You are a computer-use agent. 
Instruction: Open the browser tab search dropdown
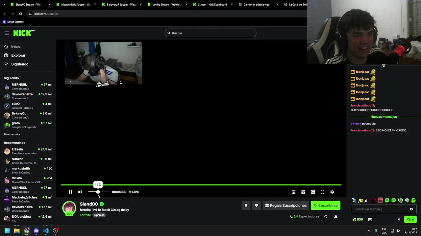coord(4,5)
